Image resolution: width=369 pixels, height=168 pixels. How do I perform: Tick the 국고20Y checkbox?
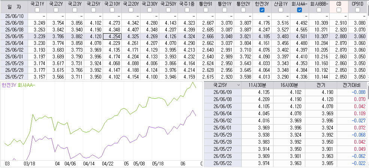pyautogui.click(x=131, y=10)
